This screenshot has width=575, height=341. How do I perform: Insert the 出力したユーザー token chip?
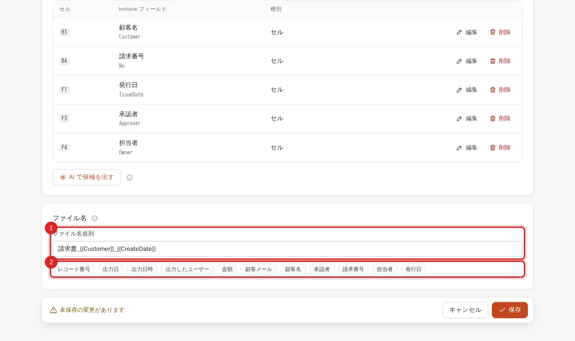(187, 269)
